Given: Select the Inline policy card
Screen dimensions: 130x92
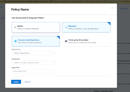Looking at the screenshot, I should pos(36,27).
